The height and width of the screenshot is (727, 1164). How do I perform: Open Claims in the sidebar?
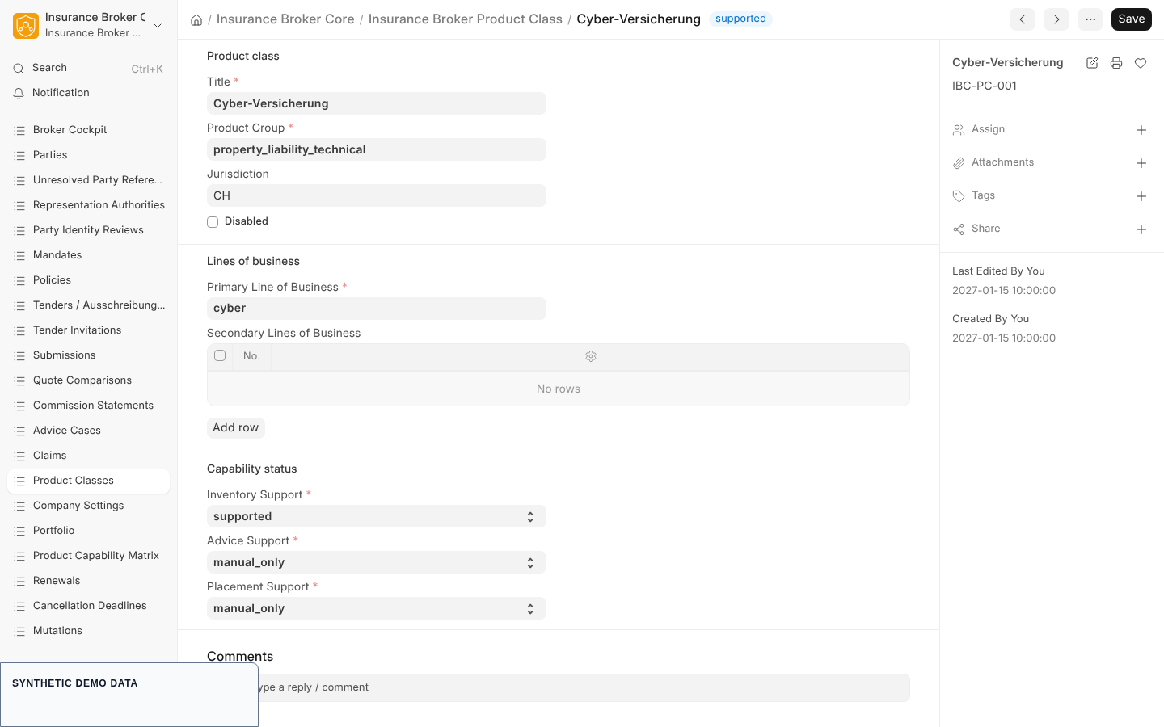point(88,456)
